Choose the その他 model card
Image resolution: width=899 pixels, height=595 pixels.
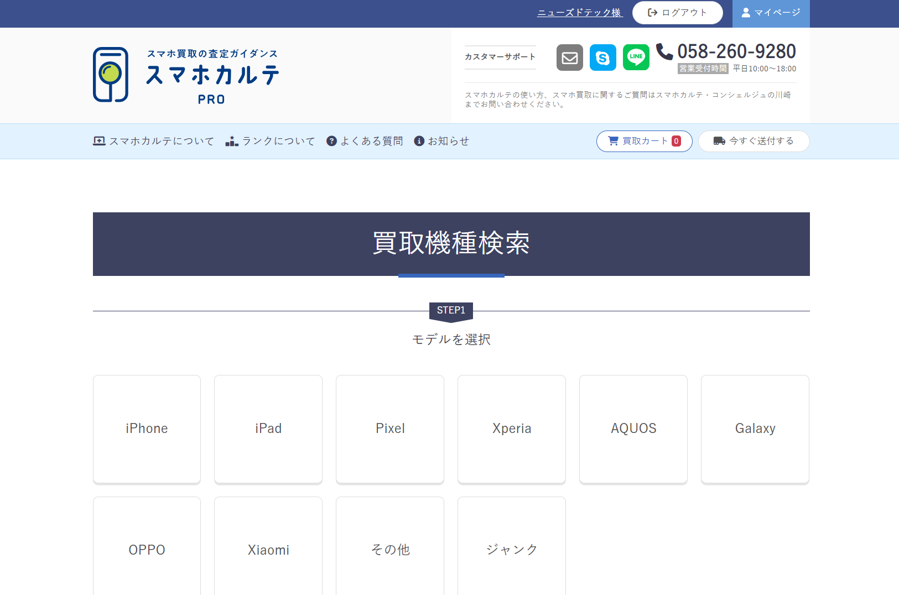390,546
